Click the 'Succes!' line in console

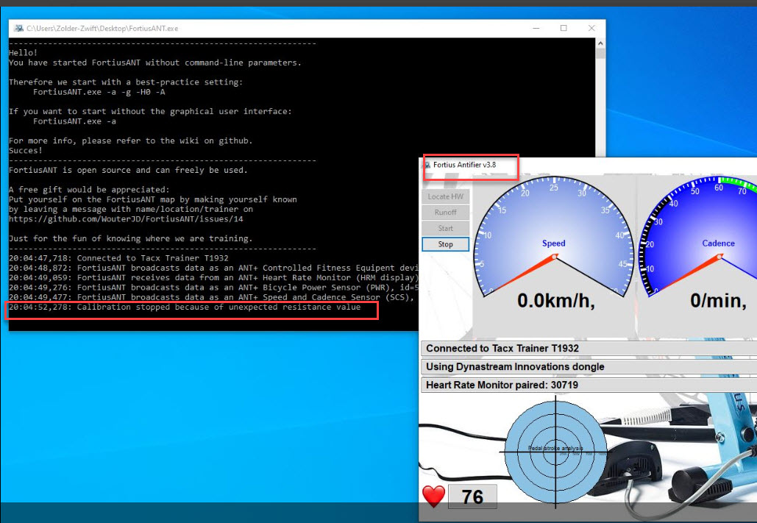click(x=26, y=151)
